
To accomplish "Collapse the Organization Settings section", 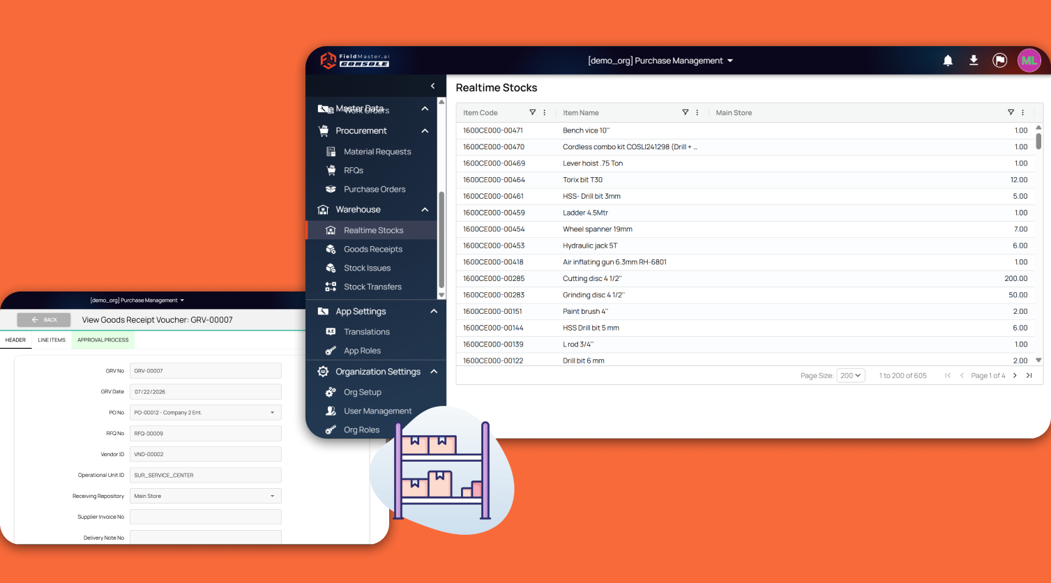I will (x=434, y=372).
